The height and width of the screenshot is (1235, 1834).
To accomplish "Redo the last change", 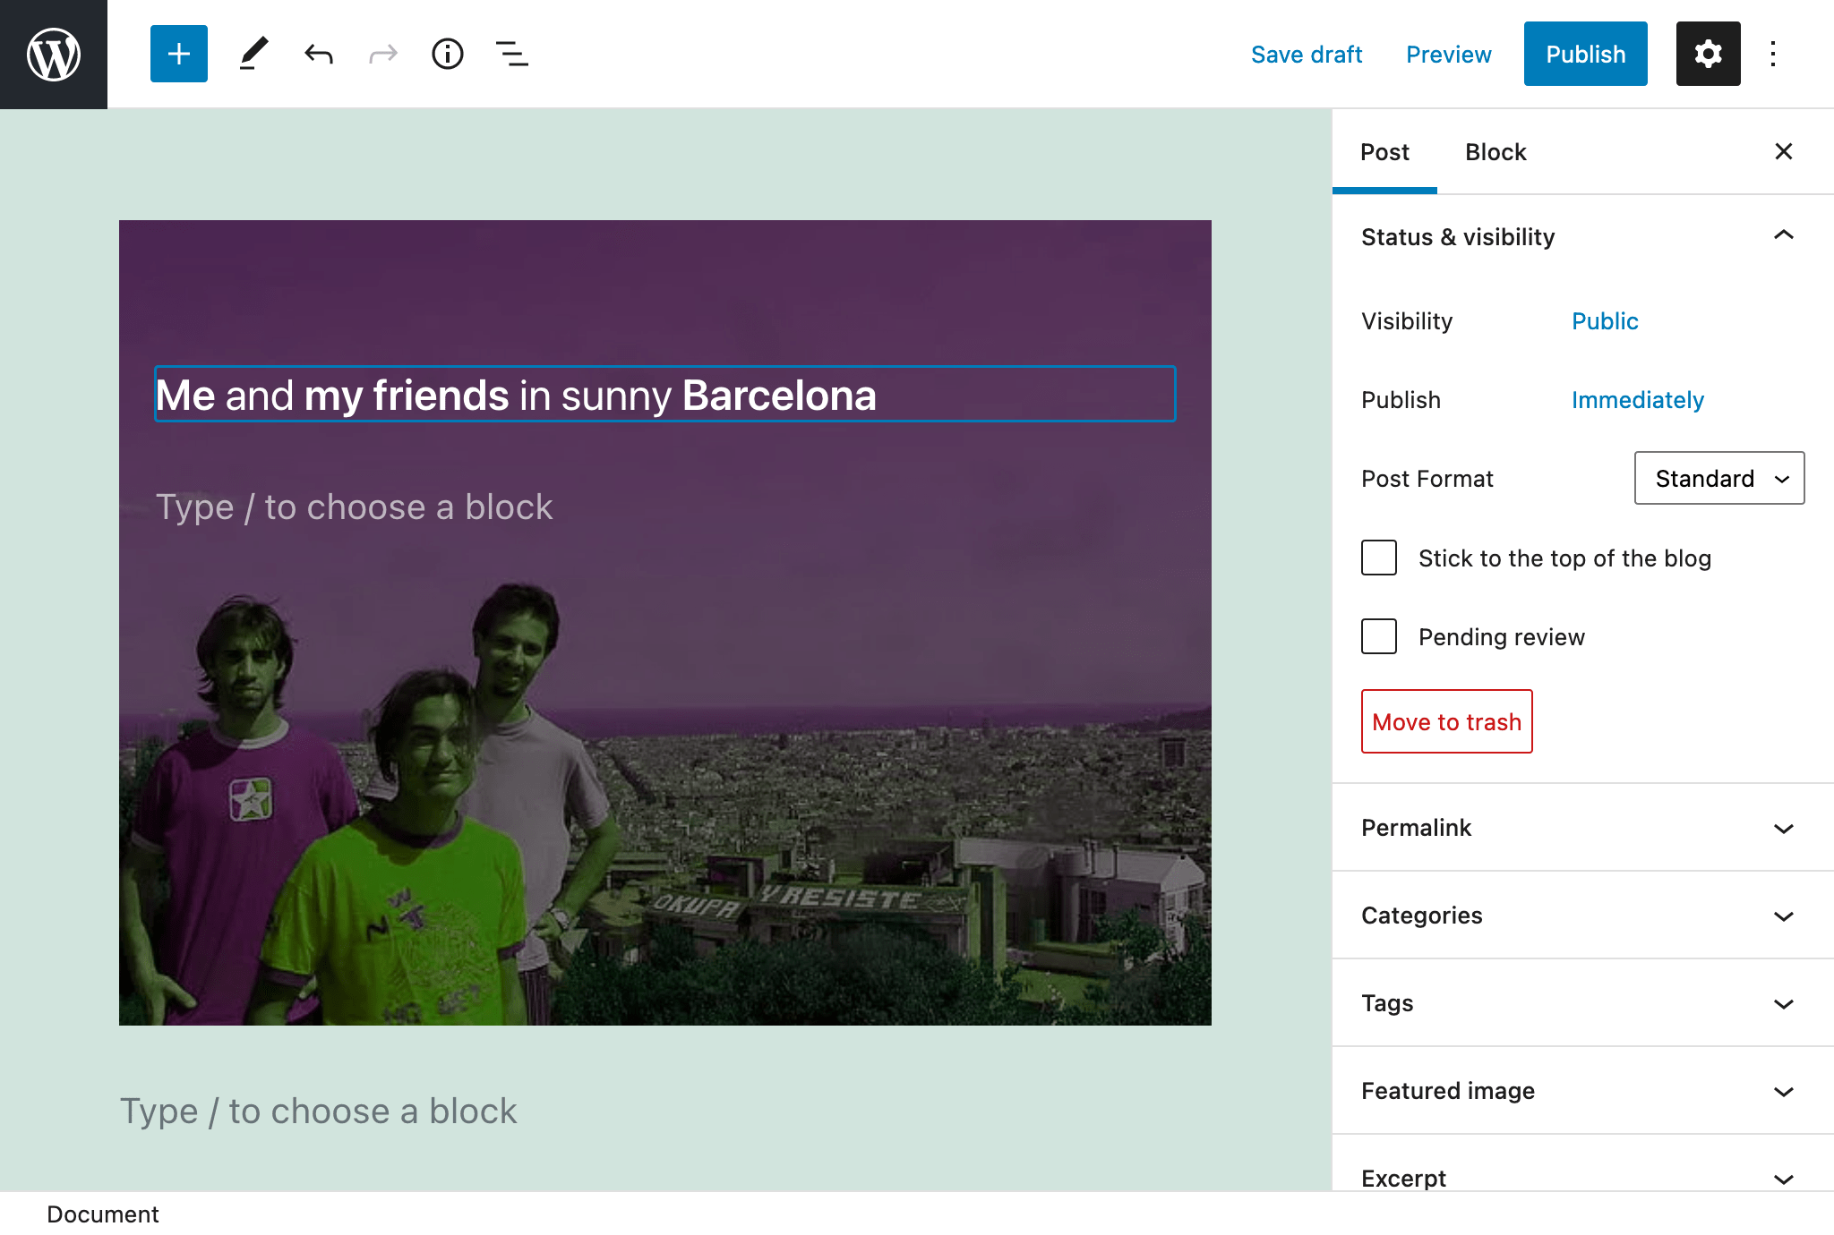I will point(382,54).
